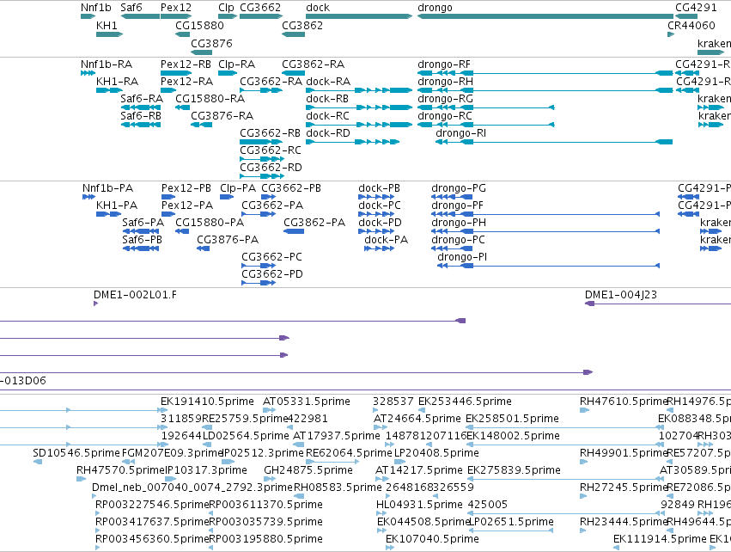The width and height of the screenshot is (731, 552).
Task: Select transcript CG3662-RC
Action: click(x=262, y=159)
